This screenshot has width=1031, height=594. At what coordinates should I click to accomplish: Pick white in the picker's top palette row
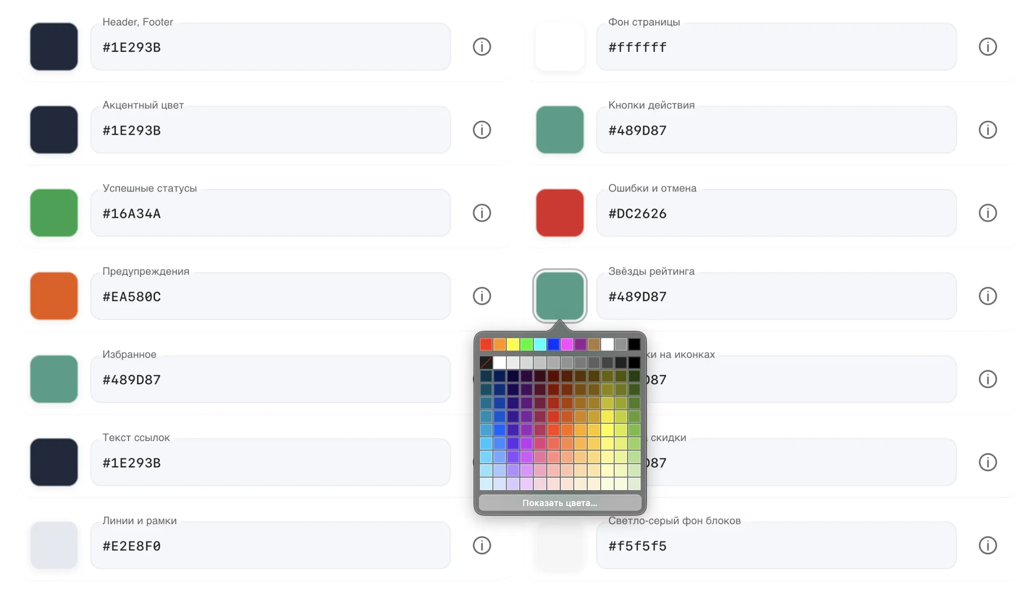607,344
